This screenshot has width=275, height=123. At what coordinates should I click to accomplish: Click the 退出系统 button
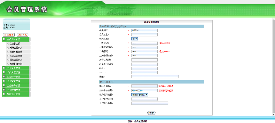pyautogui.click(x=22, y=35)
